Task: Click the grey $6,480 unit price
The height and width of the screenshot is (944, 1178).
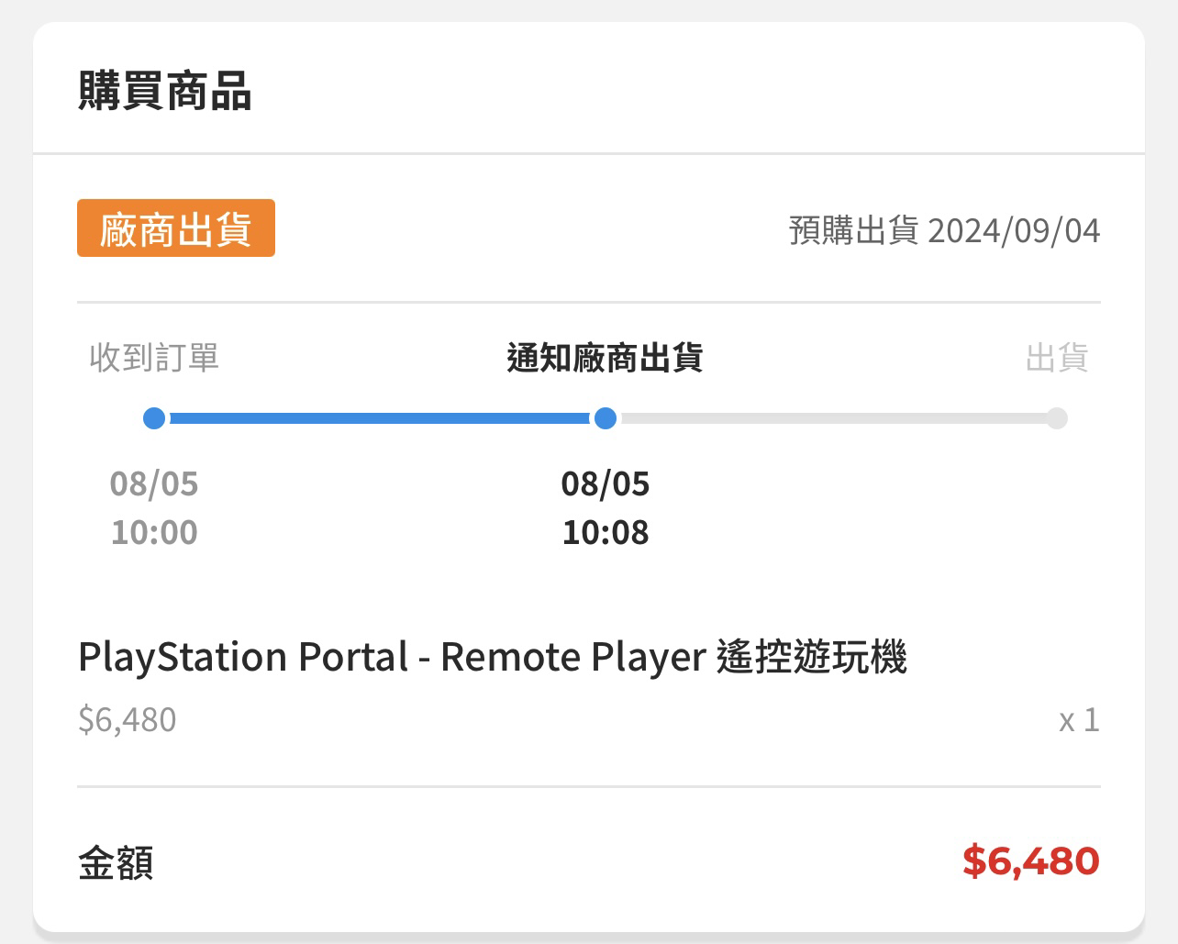Action: point(128,719)
